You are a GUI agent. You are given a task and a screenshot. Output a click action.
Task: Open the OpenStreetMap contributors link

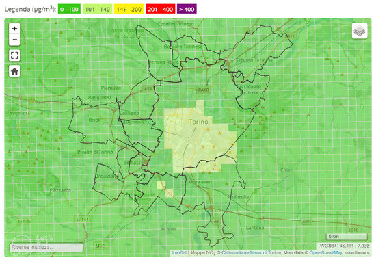[326, 252]
